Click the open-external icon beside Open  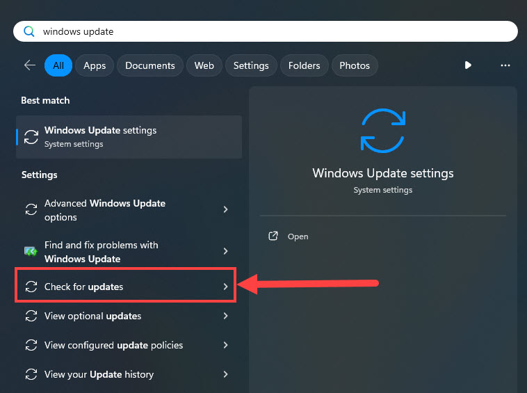[273, 236]
